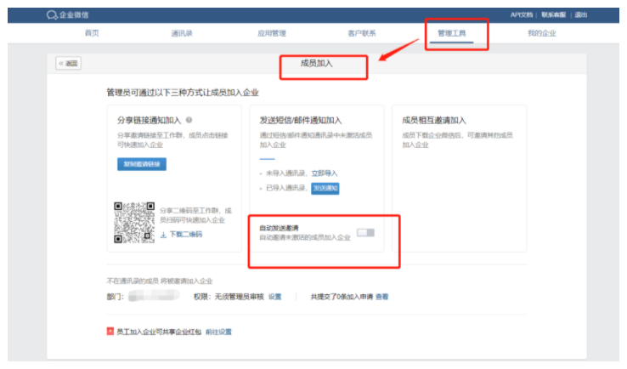Click the 企业微信 logo icon
Viewport: 627px width, 369px height.
click(x=52, y=15)
